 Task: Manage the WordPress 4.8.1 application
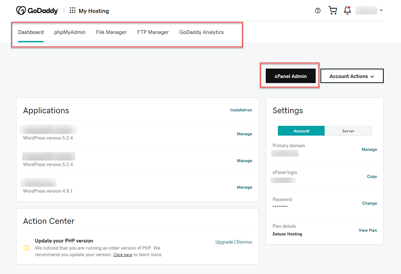pos(244,187)
